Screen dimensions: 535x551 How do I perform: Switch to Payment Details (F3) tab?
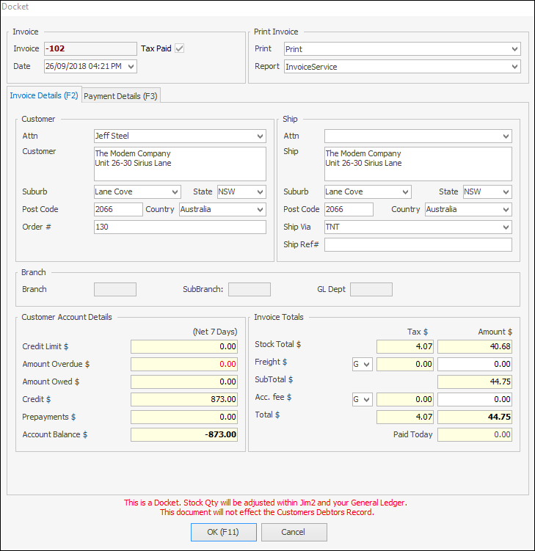pyautogui.click(x=120, y=96)
